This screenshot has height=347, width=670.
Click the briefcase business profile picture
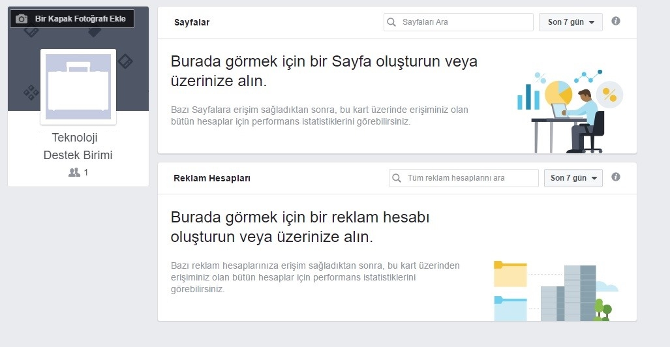78,87
